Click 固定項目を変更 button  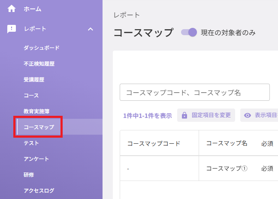point(206,115)
